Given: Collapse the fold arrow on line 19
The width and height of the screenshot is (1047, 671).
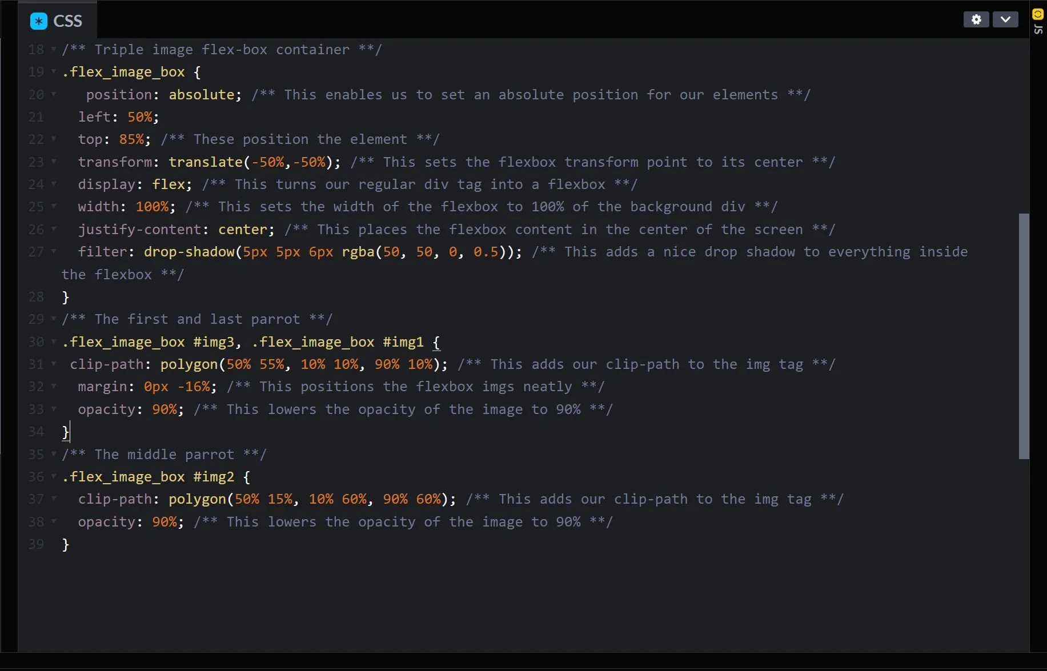Looking at the screenshot, I should (x=53, y=71).
